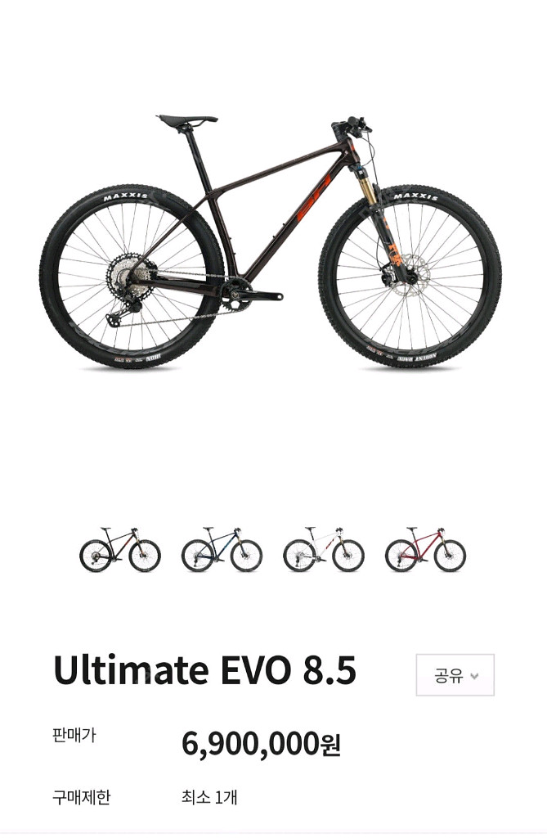Click the MAXXIS lettering on the front tire
Screen dimensions: 547x838
pyautogui.click(x=418, y=196)
